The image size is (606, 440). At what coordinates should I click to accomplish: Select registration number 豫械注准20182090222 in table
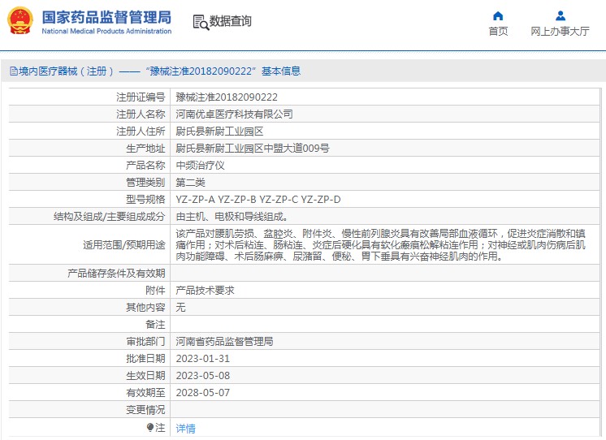pos(227,97)
